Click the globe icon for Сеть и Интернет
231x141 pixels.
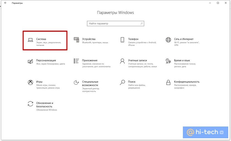[168, 40]
